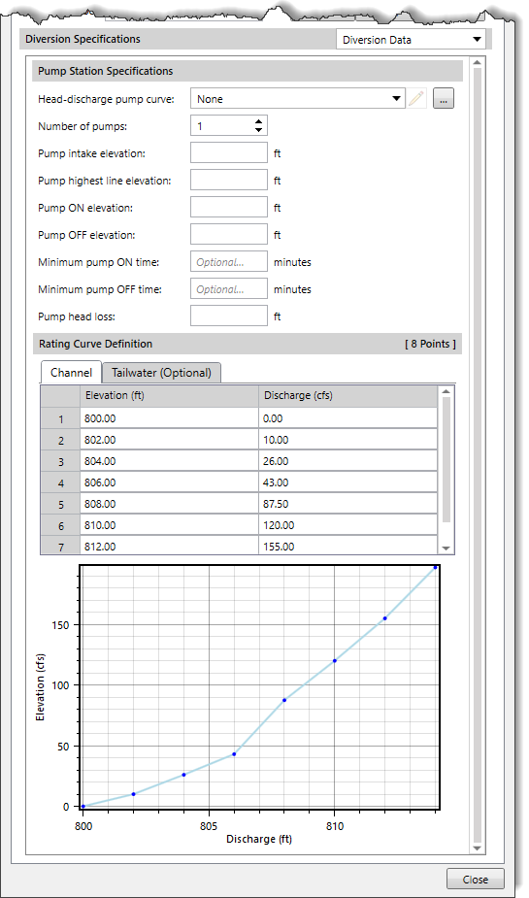The image size is (529, 898).
Task: Click the panel scrollbar up arrow
Action: pos(478,61)
